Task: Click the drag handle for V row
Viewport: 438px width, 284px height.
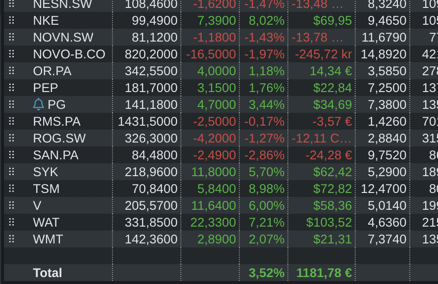Action: click(11, 205)
